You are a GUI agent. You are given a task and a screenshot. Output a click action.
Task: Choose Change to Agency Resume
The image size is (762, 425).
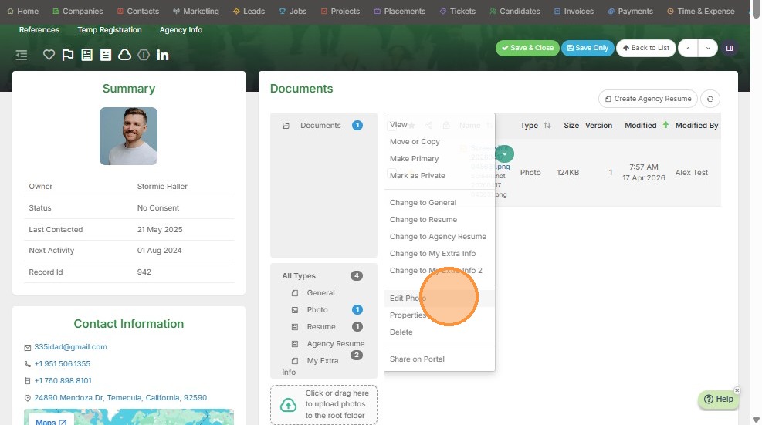(439, 237)
